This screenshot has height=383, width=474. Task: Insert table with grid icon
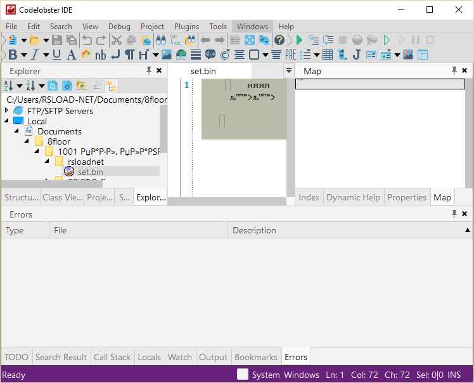(328, 55)
